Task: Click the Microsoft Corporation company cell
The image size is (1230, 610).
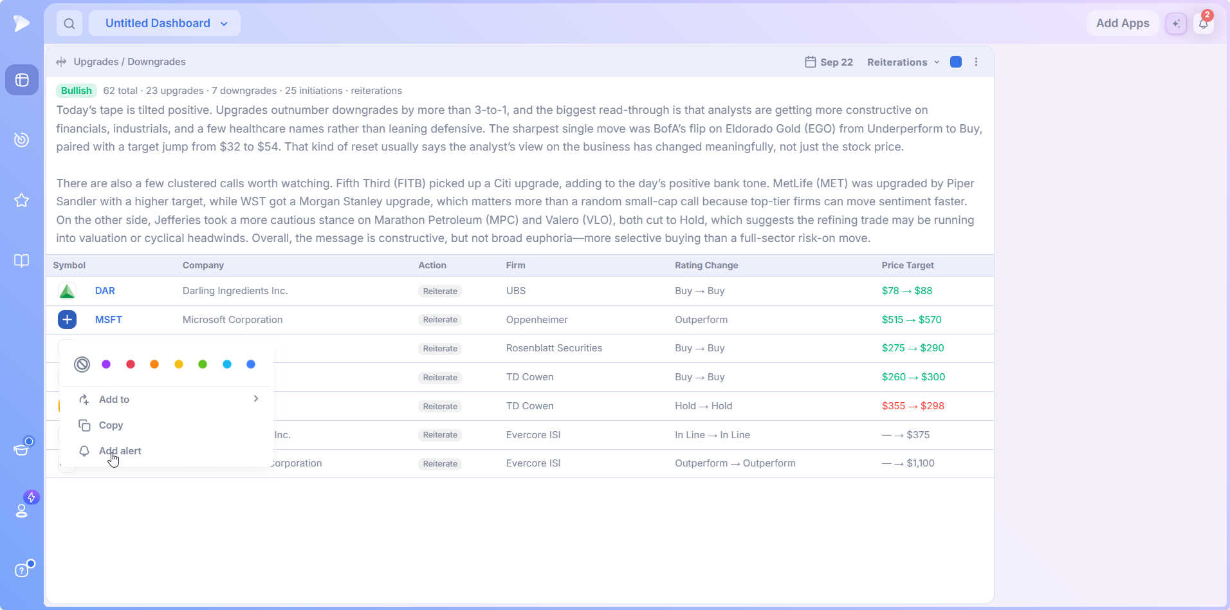Action: tap(233, 320)
